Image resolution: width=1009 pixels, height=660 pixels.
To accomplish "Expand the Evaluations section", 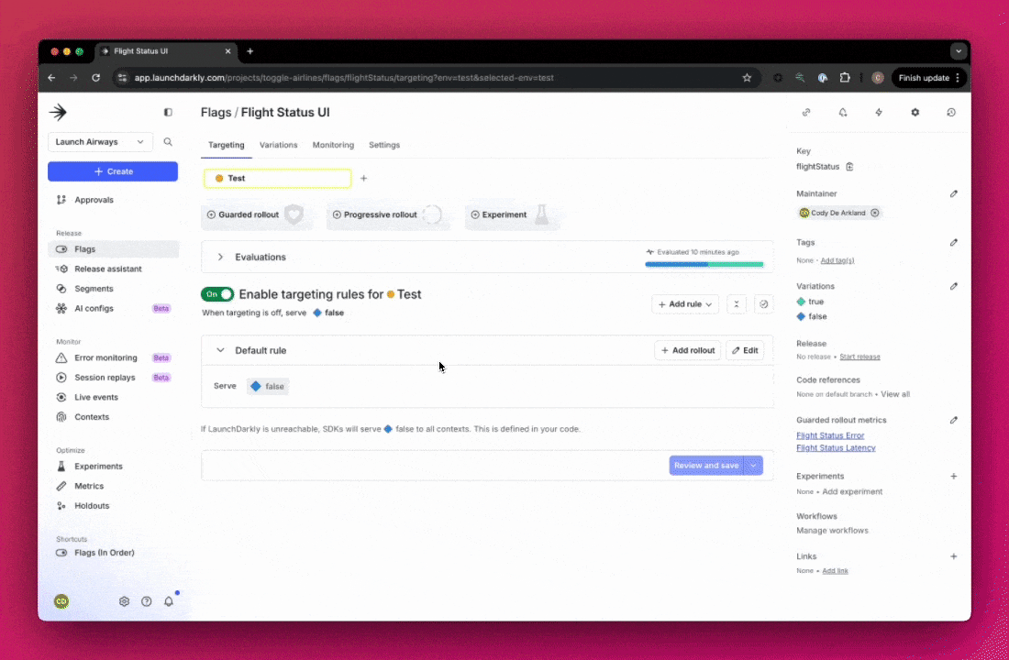I will pos(220,257).
